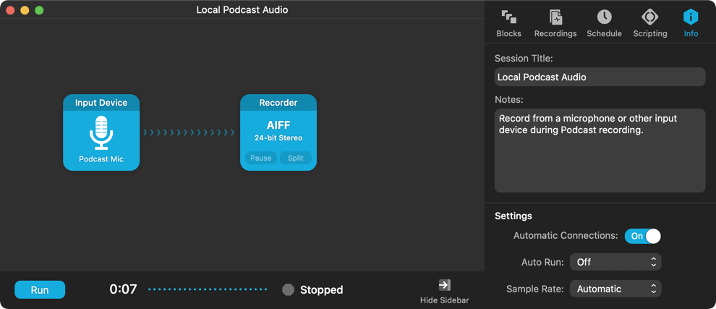Select the Recorder block header
This screenshot has height=309, width=716.
[278, 102]
